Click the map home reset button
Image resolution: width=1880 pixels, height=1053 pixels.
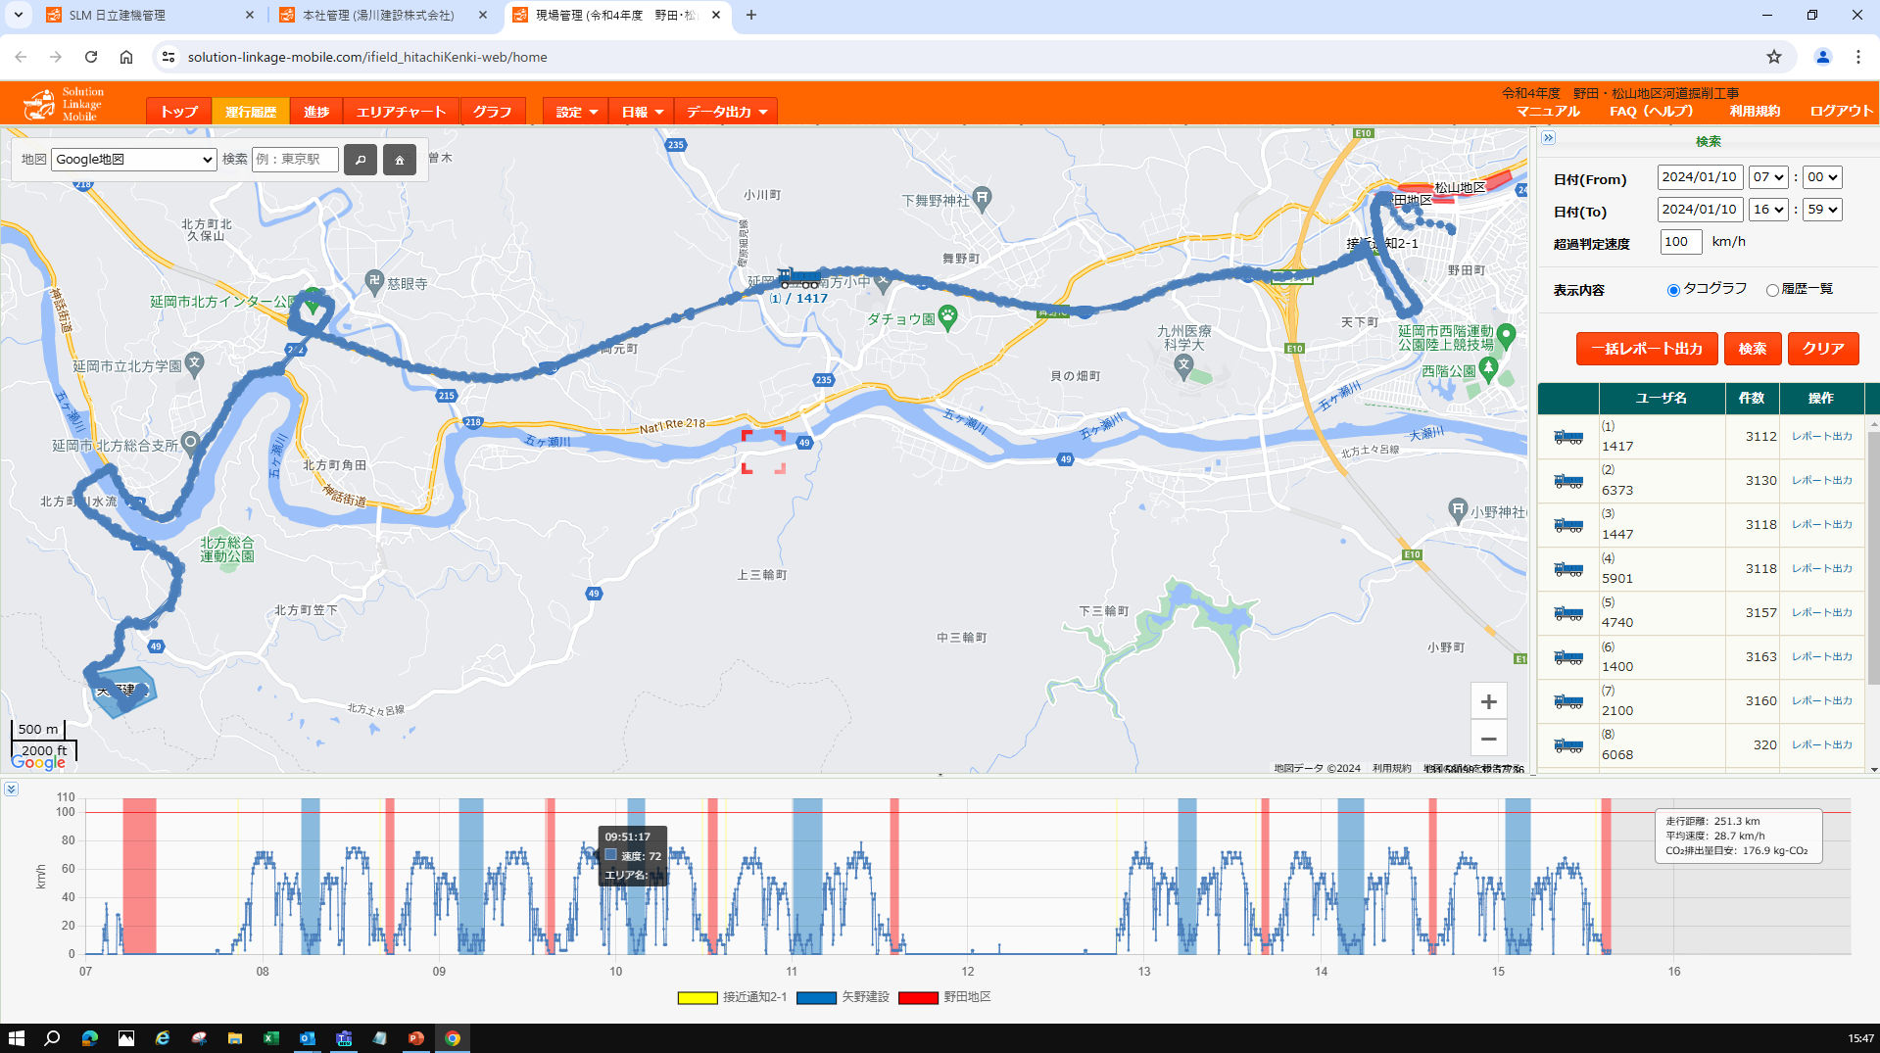coord(399,160)
